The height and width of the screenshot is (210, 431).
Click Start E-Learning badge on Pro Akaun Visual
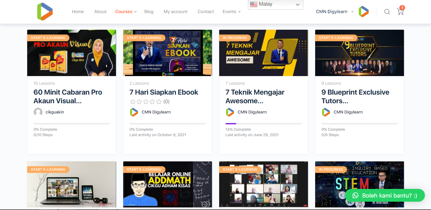48,38
